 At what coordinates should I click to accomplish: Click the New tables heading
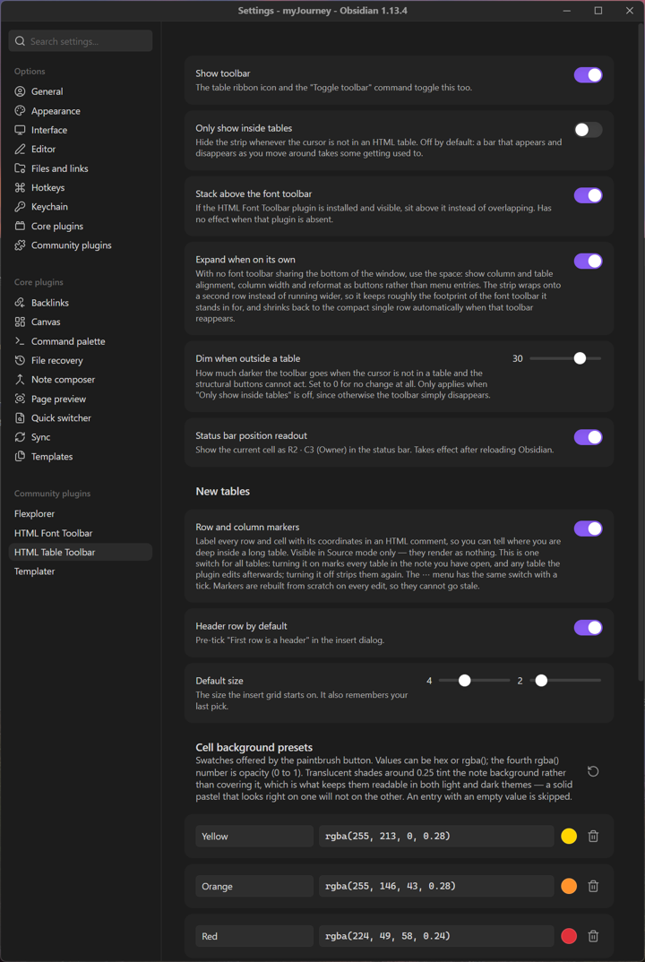coord(223,492)
